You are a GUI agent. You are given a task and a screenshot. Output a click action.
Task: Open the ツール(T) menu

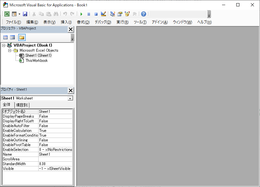(140, 22)
